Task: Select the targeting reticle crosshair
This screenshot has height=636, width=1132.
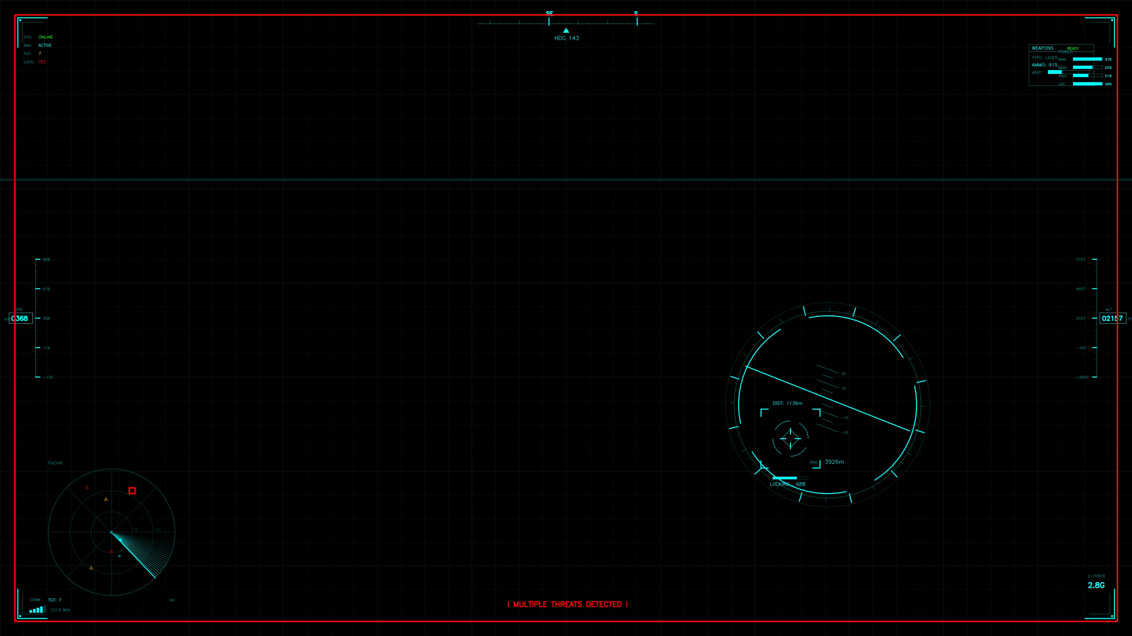Action: coord(791,438)
